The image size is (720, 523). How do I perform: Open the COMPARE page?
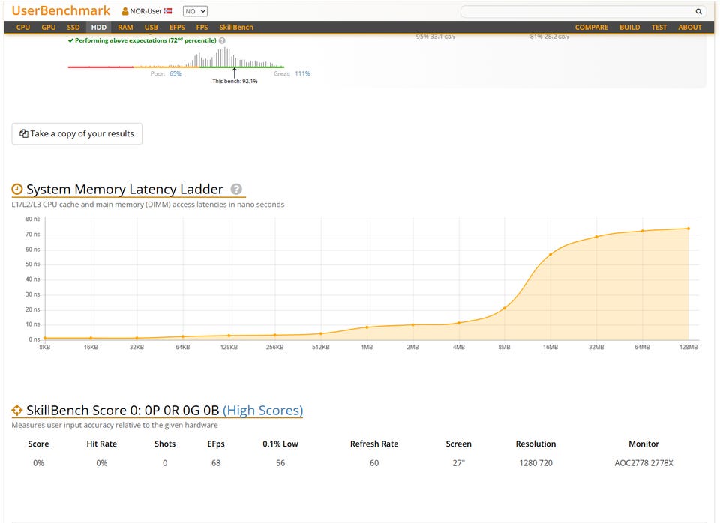[x=592, y=28]
